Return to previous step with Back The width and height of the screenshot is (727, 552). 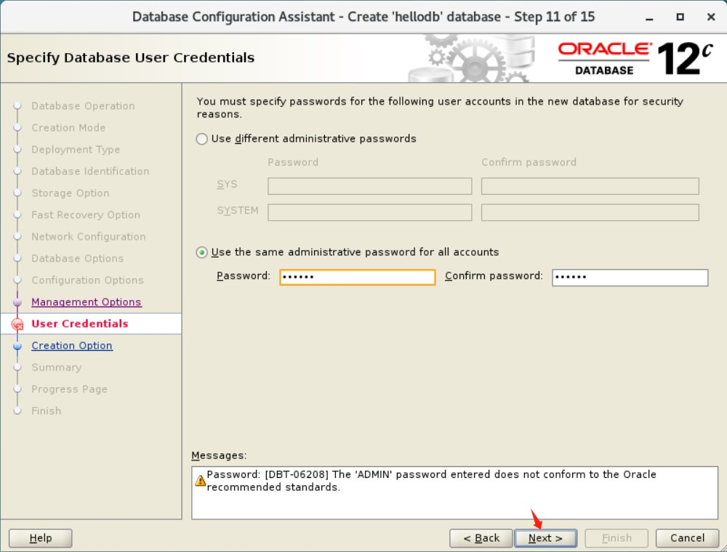point(481,538)
